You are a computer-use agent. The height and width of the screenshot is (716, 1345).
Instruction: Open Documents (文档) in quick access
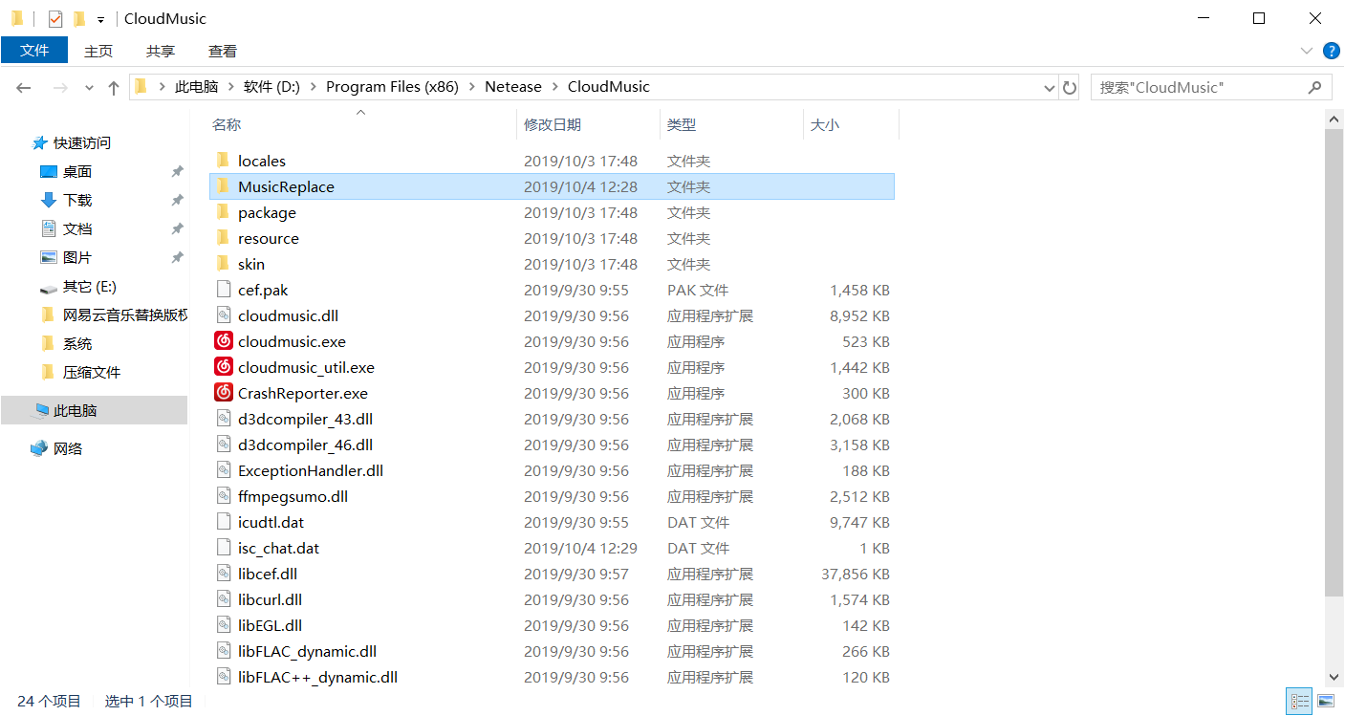77,228
